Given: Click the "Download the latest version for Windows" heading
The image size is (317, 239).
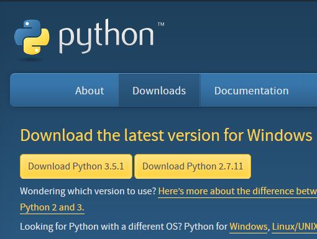Looking at the screenshot, I should coord(166,135).
